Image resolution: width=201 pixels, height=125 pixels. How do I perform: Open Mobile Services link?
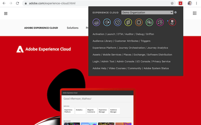click(112, 55)
